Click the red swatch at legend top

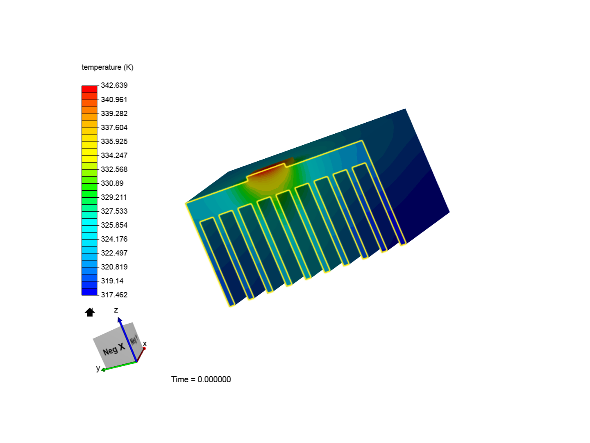(89, 89)
